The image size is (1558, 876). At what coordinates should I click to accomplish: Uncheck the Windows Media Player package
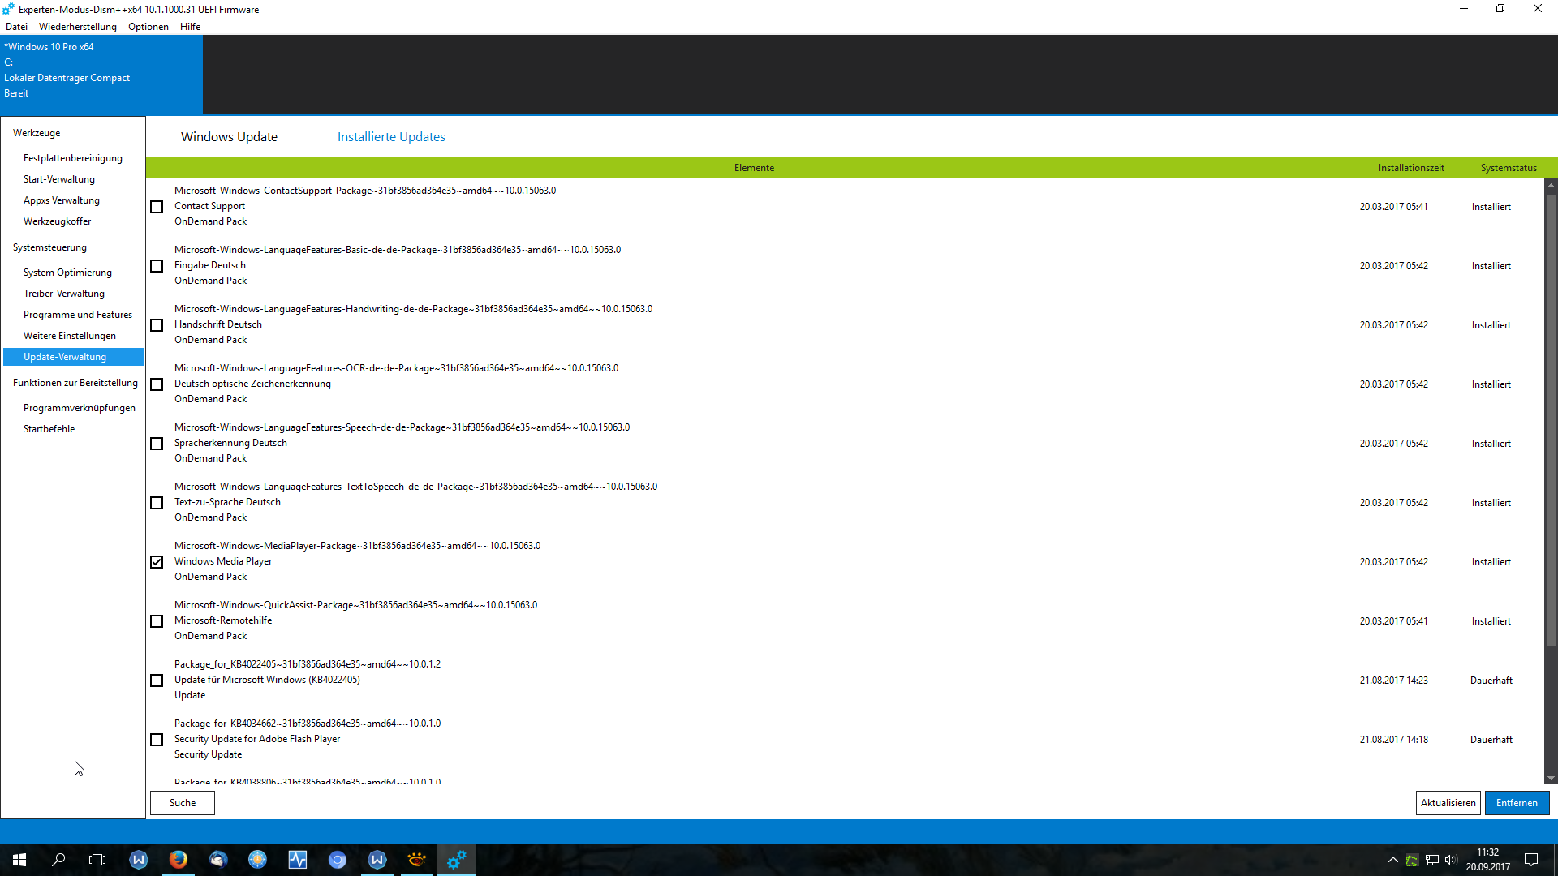point(157,562)
